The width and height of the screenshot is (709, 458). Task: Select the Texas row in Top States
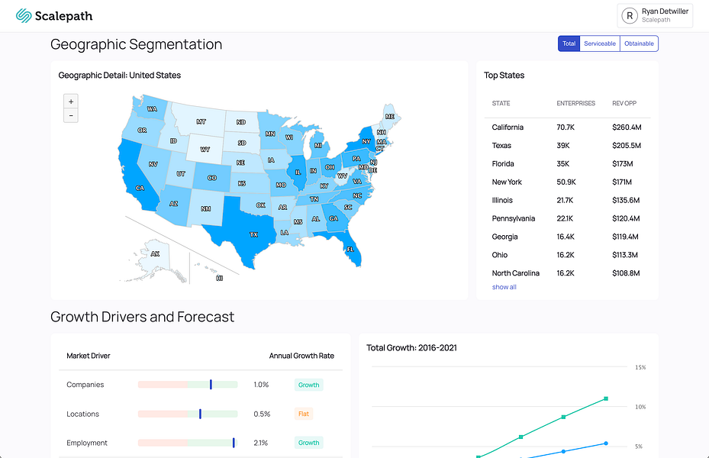pyautogui.click(x=567, y=146)
